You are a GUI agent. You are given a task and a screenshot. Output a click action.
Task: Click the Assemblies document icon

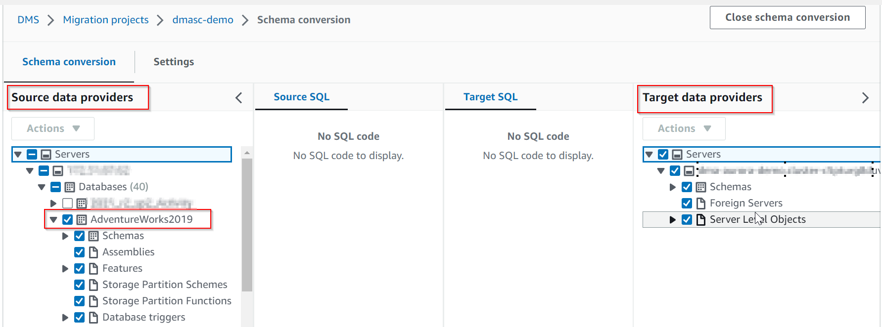[x=93, y=252]
